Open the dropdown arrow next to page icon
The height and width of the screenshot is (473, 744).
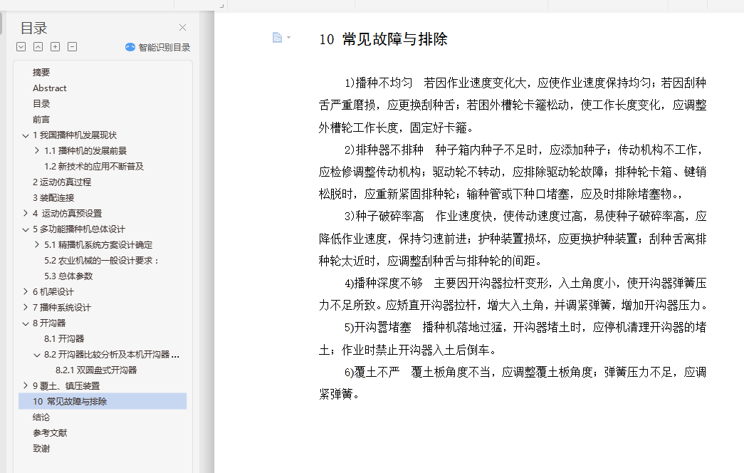pos(288,38)
